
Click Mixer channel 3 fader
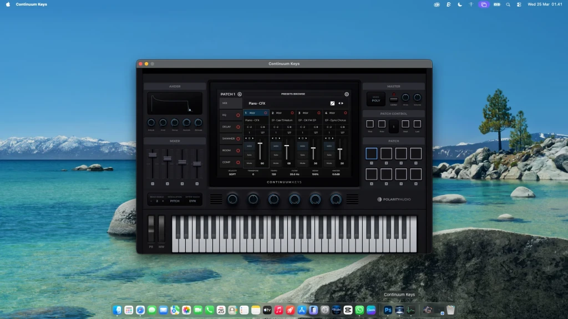point(182,162)
